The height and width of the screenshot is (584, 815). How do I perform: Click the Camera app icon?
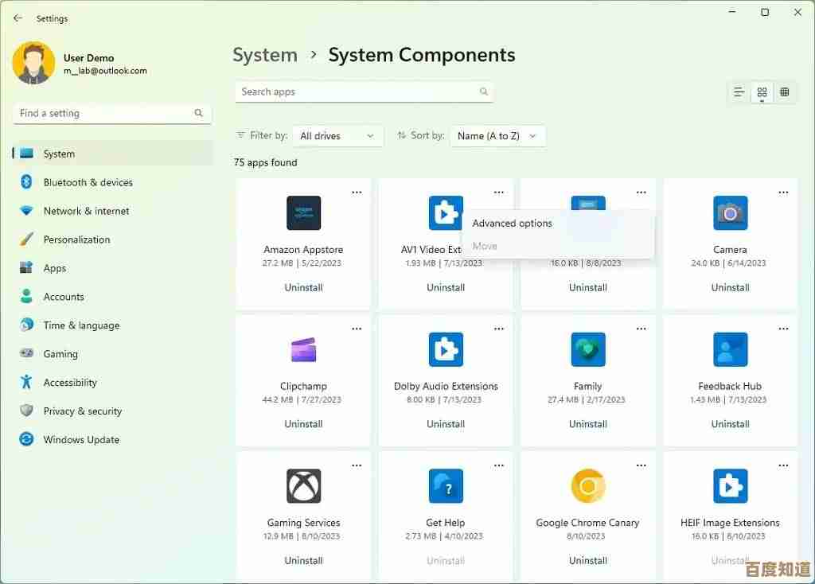[730, 213]
